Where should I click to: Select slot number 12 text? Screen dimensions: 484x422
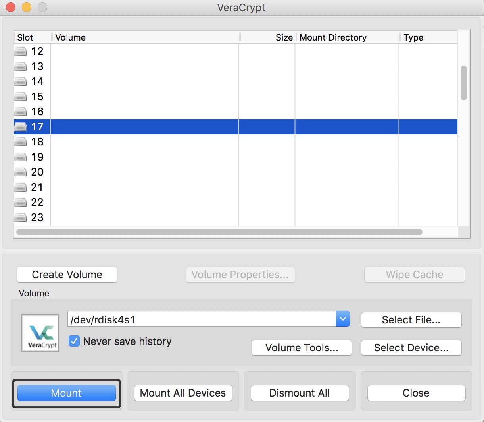click(37, 51)
